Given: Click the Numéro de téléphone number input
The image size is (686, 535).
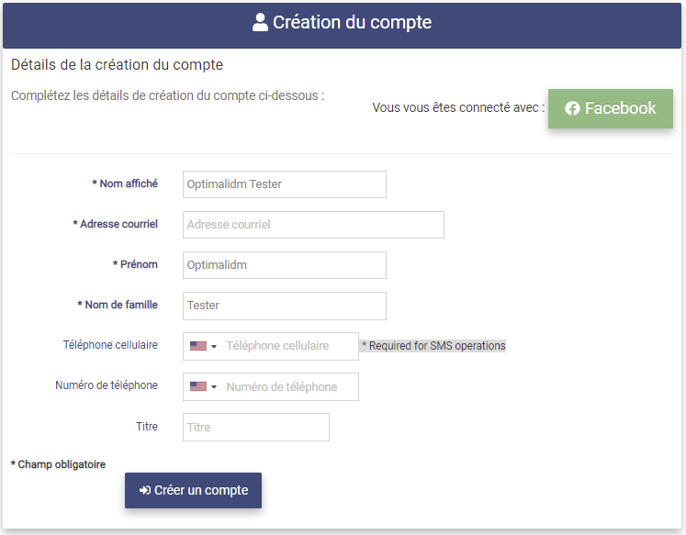Looking at the screenshot, I should pos(289,386).
